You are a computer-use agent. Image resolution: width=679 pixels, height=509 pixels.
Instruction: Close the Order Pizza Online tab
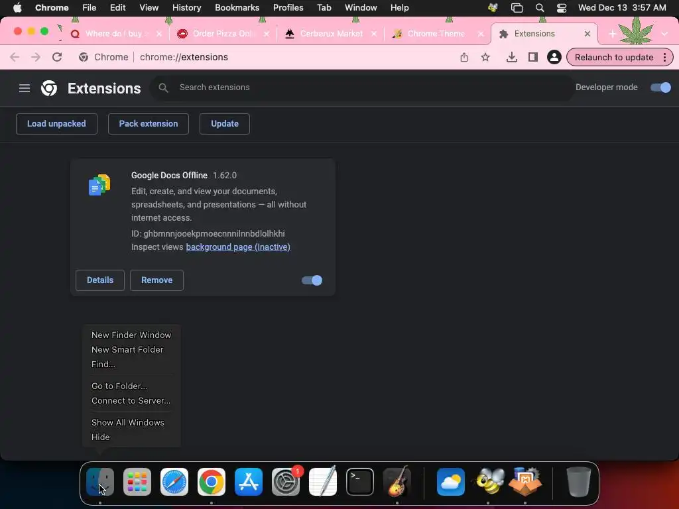(267, 34)
